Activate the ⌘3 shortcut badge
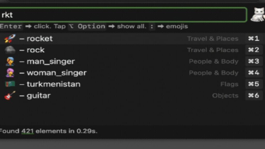 pos(254,61)
